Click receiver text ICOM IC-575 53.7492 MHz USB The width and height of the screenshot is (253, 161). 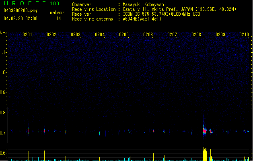tap(161, 14)
